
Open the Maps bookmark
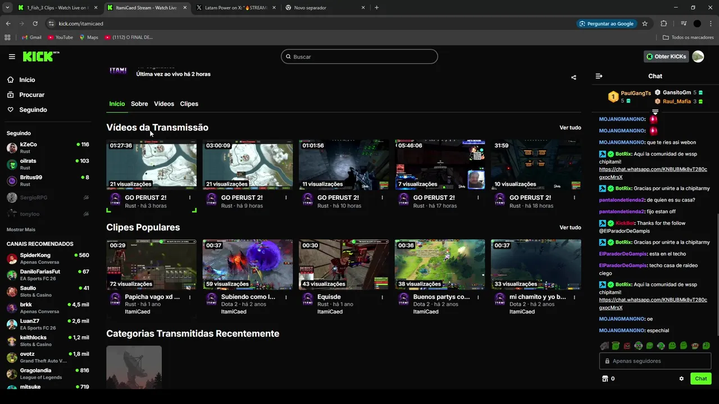[89, 37]
